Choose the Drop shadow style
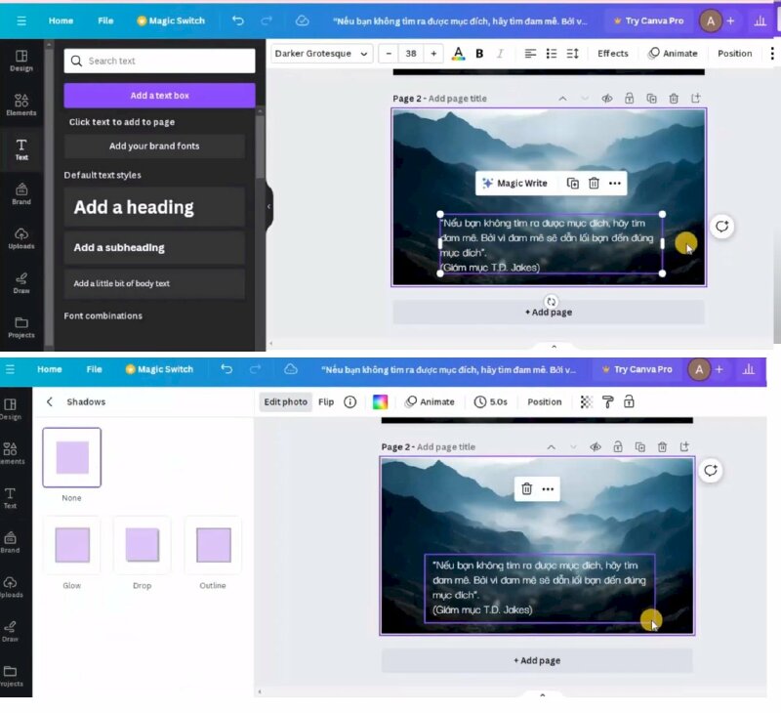This screenshot has height=713, width=781. pos(142,545)
